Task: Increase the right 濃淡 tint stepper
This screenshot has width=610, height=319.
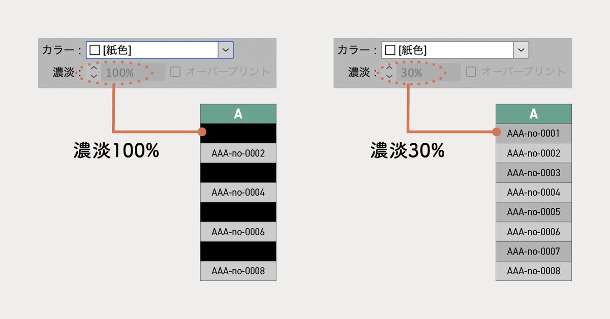Action: click(389, 68)
